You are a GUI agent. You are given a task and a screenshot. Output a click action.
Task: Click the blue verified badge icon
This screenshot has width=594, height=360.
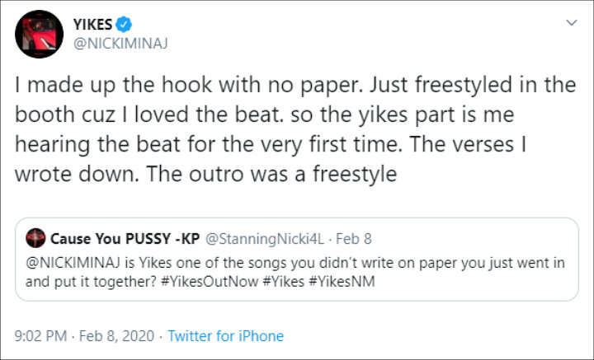124,25
